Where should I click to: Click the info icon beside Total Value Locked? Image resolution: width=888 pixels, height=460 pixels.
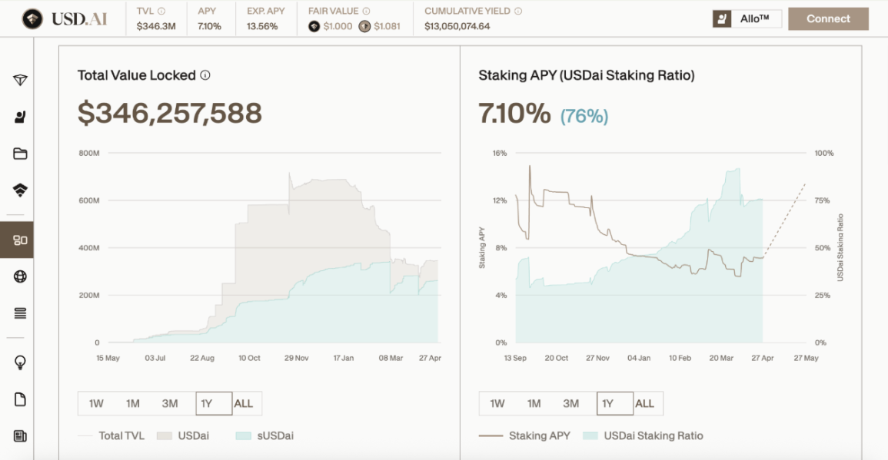205,75
